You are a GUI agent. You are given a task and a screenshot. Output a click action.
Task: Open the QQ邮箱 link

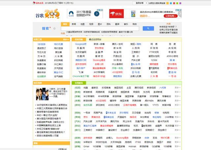click(x=156, y=146)
